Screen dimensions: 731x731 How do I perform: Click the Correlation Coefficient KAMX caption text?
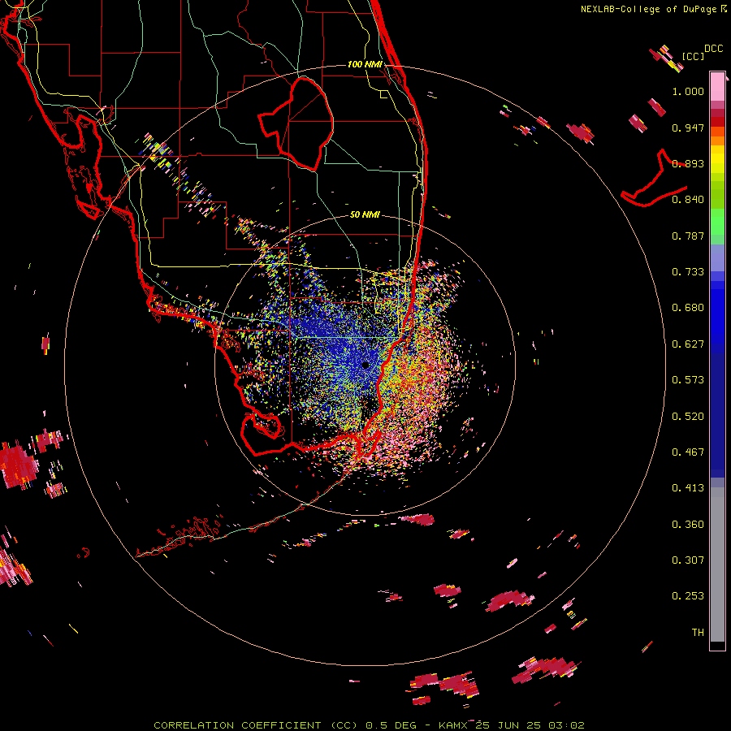tap(369, 725)
